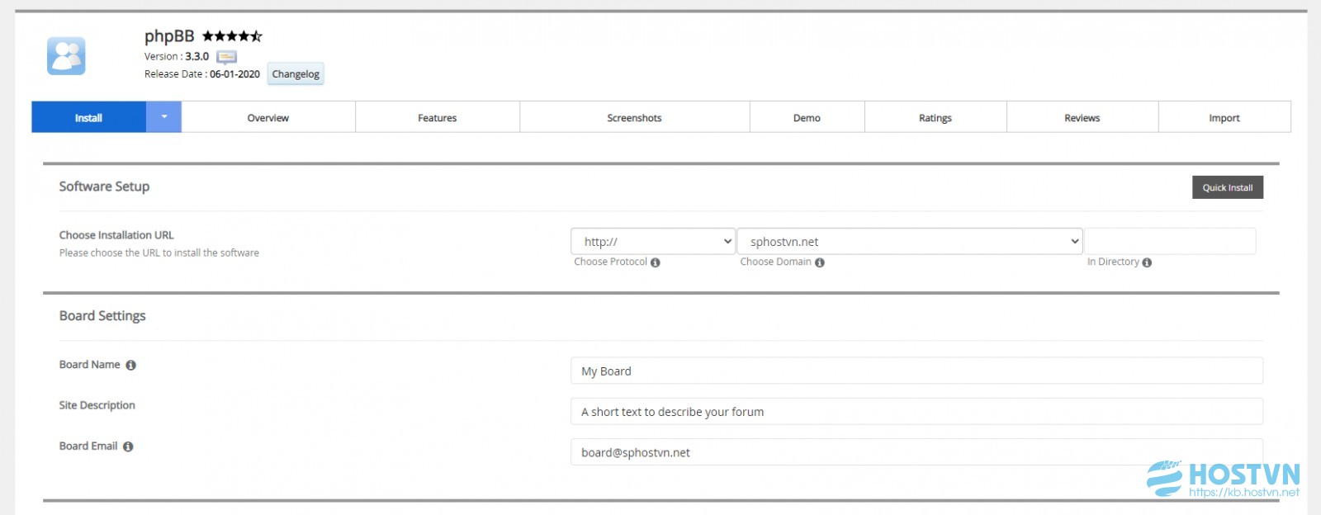The width and height of the screenshot is (1321, 515).
Task: Click info icon next to Choose Protocol
Action: (x=656, y=262)
